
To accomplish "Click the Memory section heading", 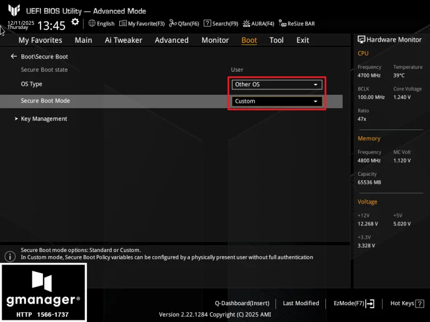I will pyautogui.click(x=369, y=138).
